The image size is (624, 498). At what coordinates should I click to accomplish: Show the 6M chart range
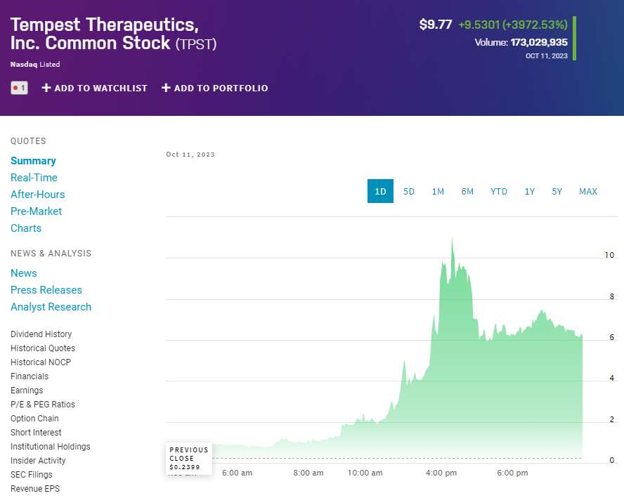(x=467, y=191)
